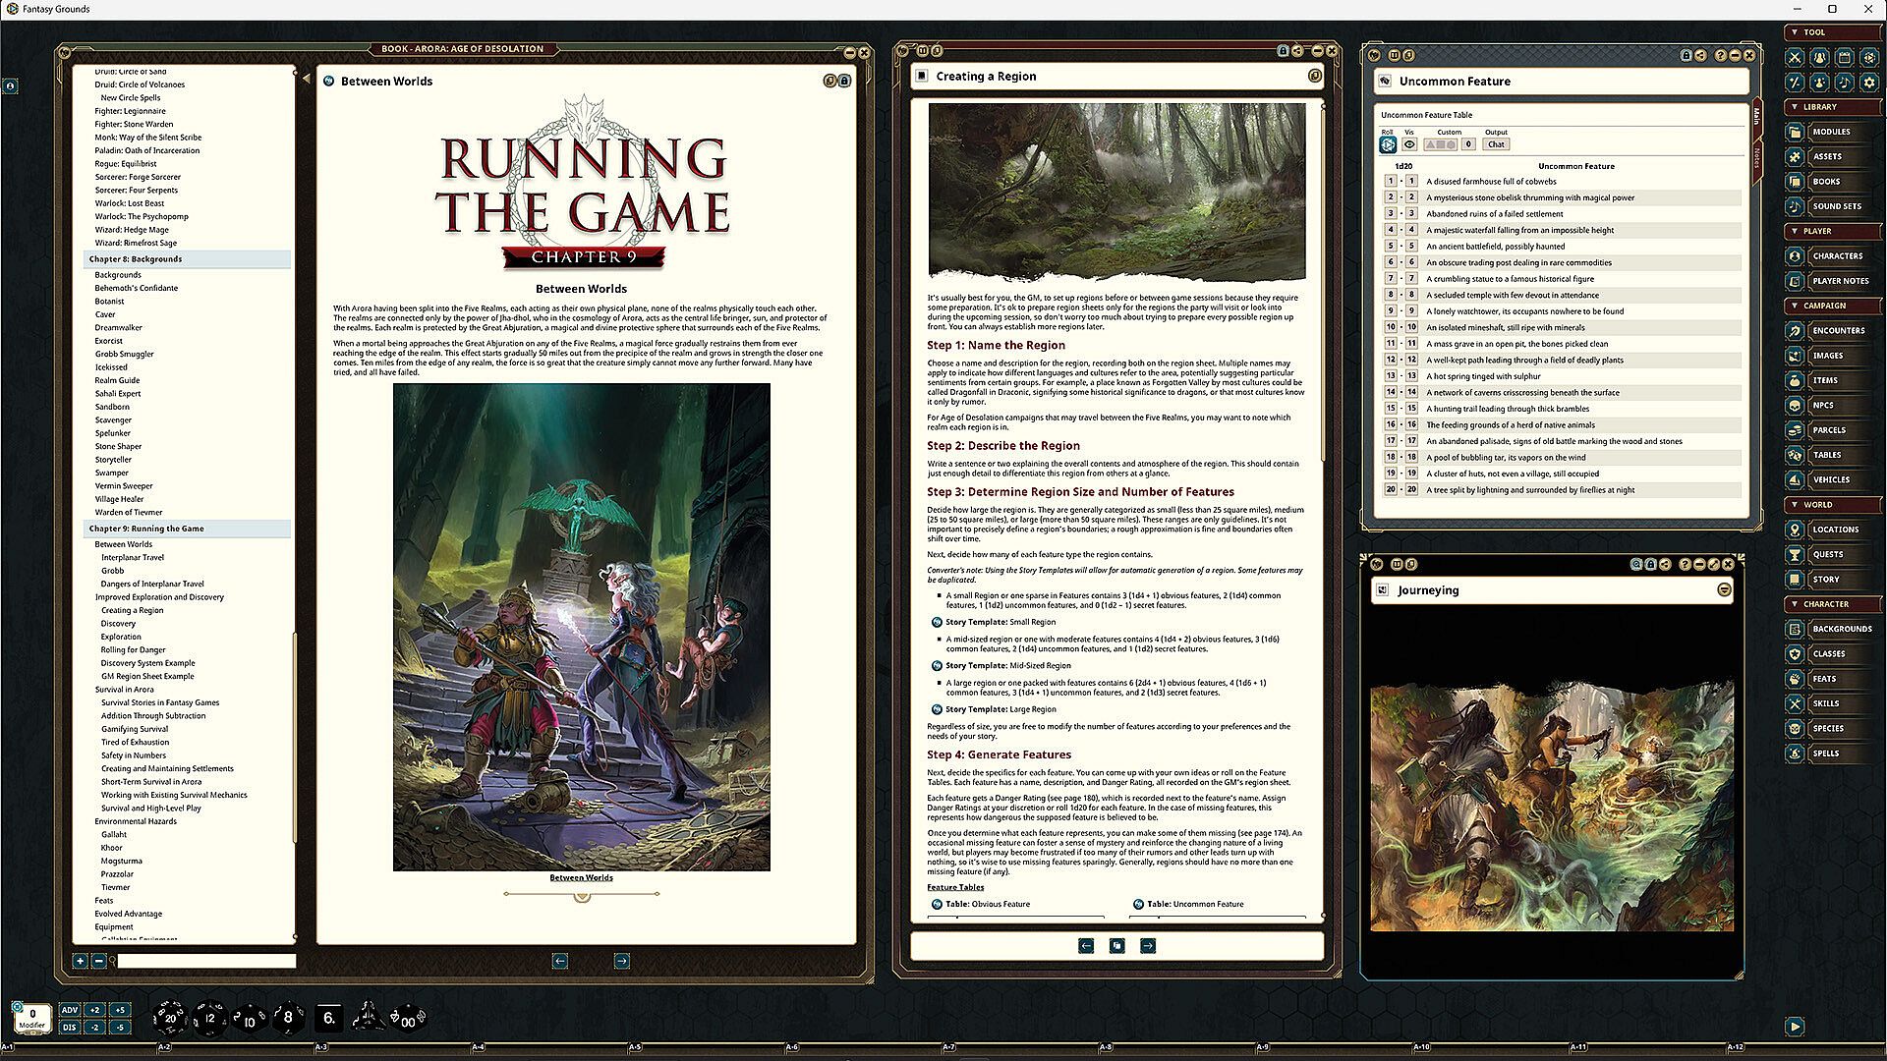
Task: Toggle ADV advantage modifier
Action: (70, 1010)
